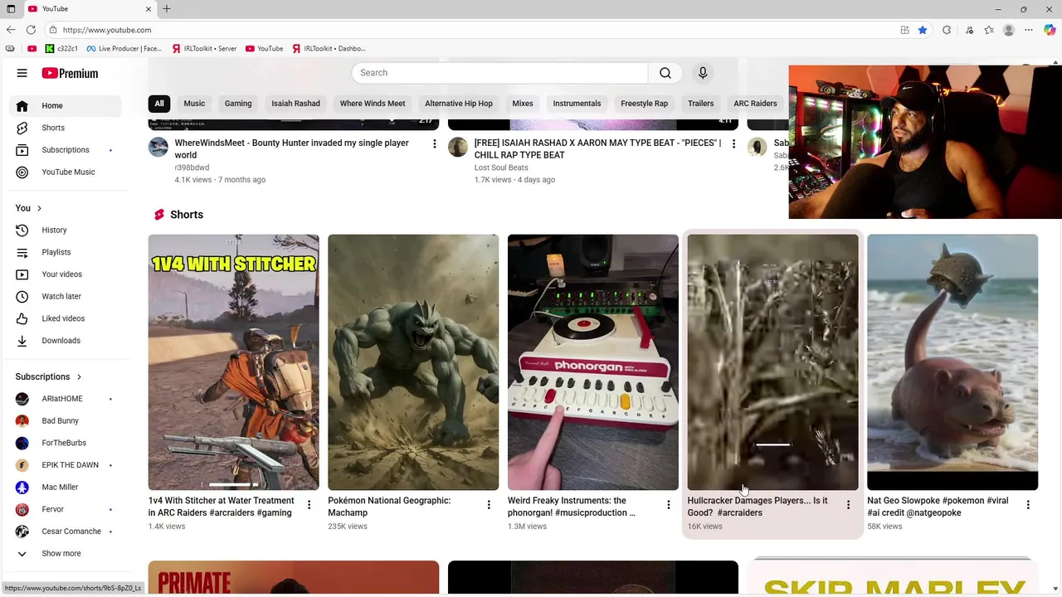
Task: Select the ARC Raiders chip
Action: pyautogui.click(x=755, y=104)
